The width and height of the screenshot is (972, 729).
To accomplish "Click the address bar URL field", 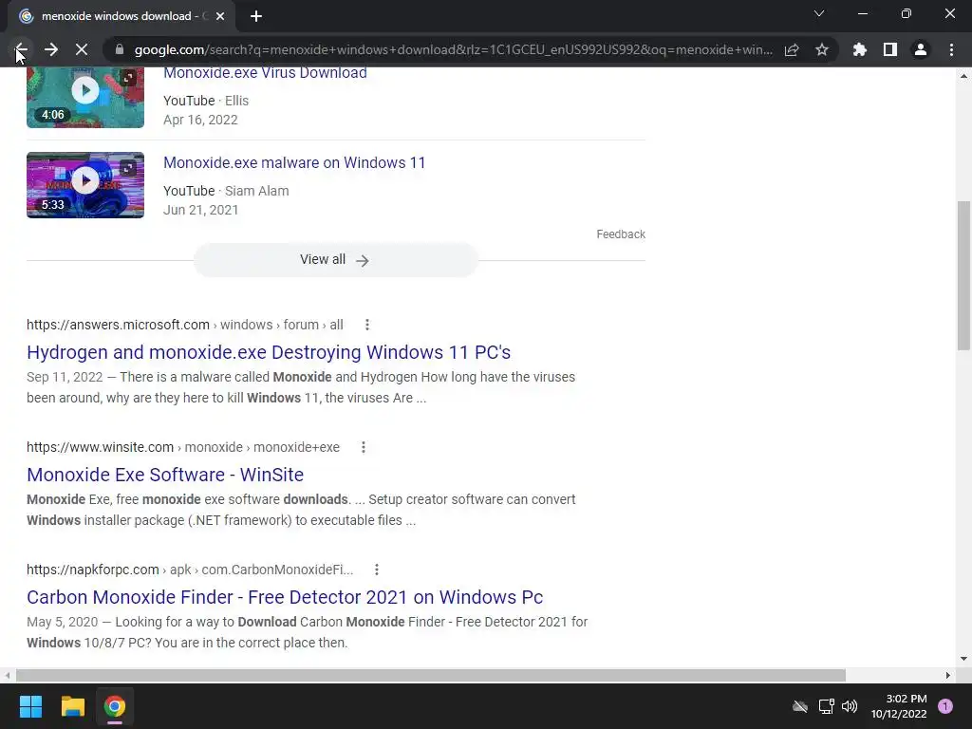I will (453, 49).
